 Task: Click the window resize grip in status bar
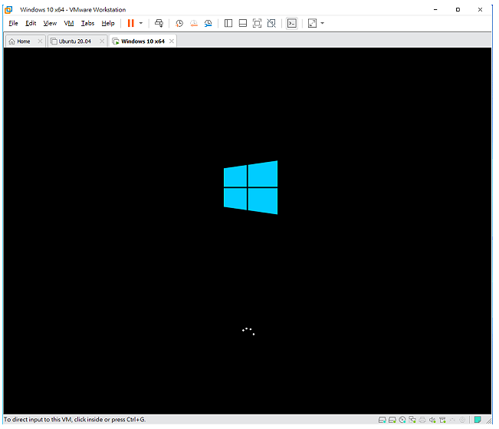click(488, 421)
